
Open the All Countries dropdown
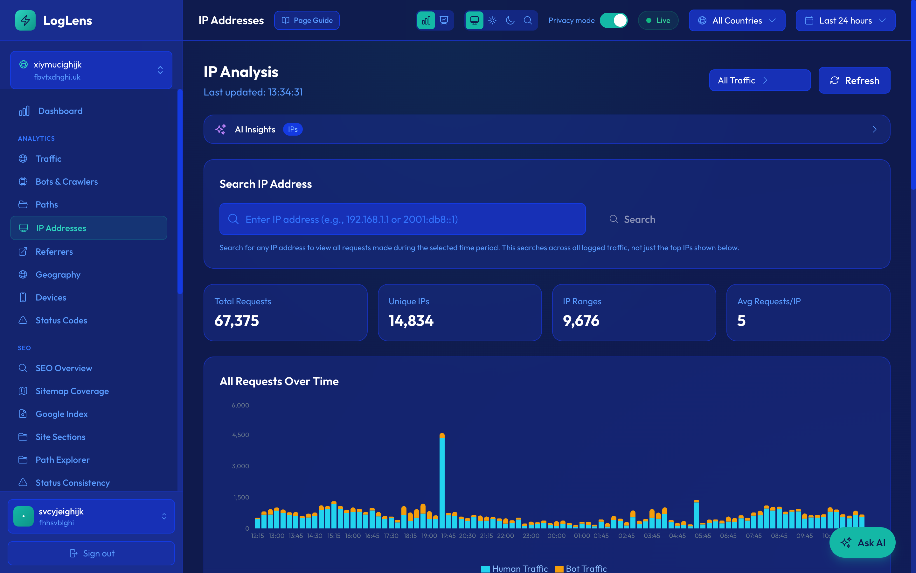tap(737, 20)
